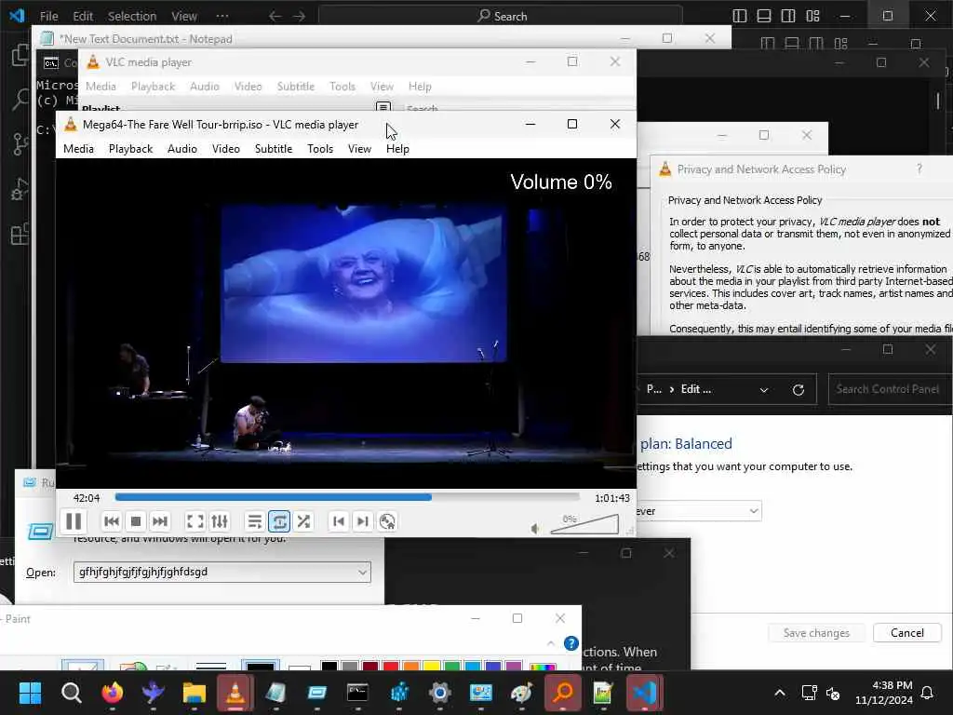Set VLC volume on the triangle slider
953x715 pixels.
point(584,524)
